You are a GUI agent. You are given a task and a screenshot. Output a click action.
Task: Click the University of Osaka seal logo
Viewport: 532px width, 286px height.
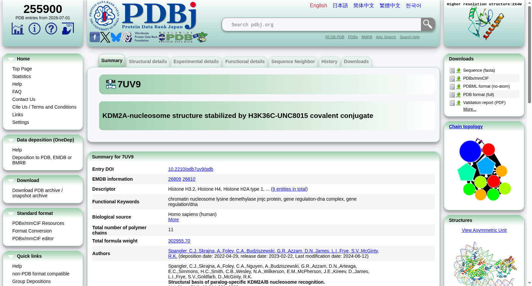(104, 16)
